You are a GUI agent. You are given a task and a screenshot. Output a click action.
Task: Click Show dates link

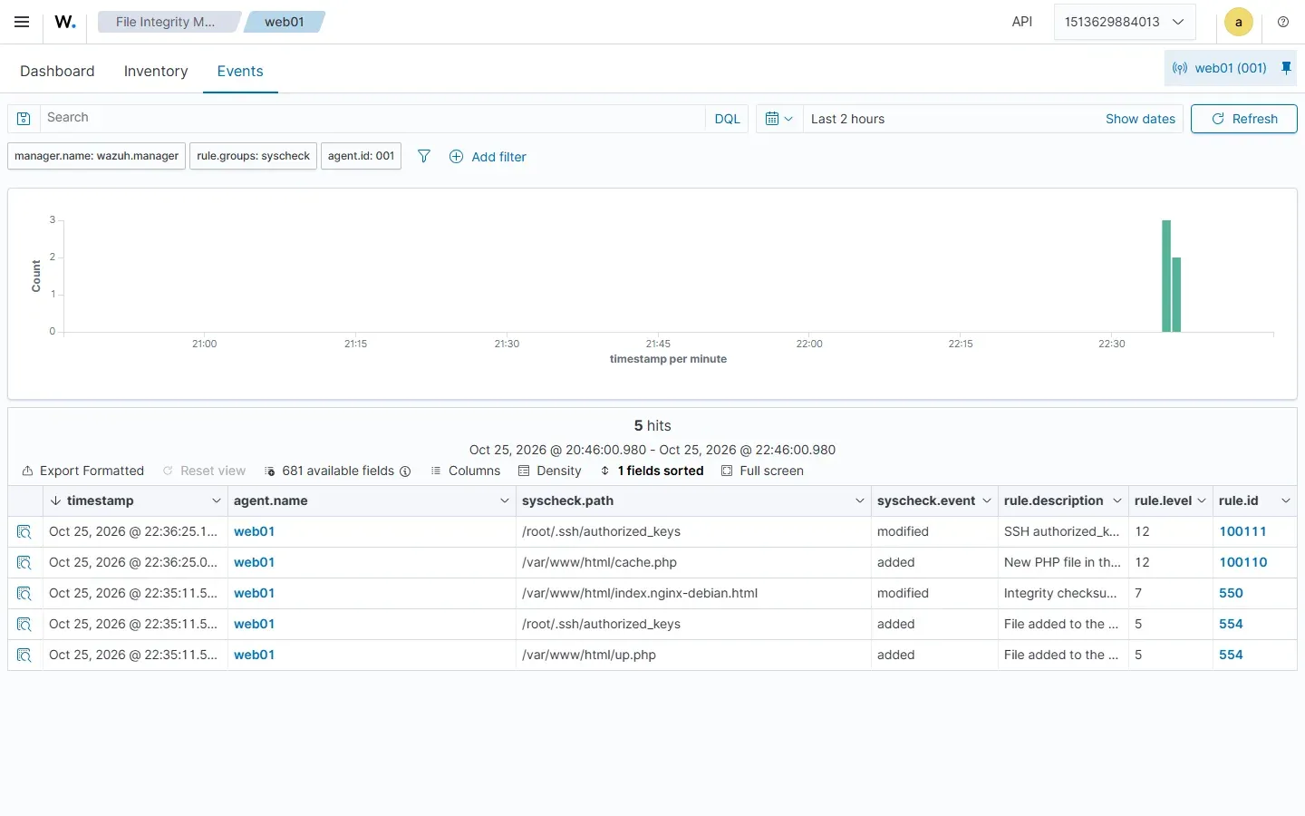1140,119
